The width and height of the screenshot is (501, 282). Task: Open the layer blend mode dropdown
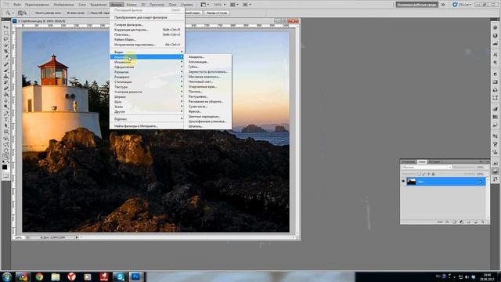(426, 168)
